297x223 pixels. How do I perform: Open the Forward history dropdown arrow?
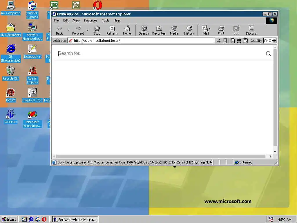tap(88, 30)
